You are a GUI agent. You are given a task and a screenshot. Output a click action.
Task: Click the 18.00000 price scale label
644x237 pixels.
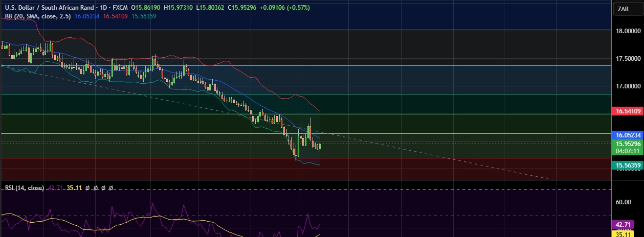coord(629,31)
